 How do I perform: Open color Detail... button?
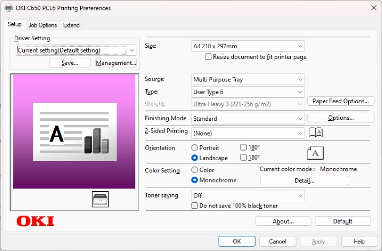tap(304, 180)
